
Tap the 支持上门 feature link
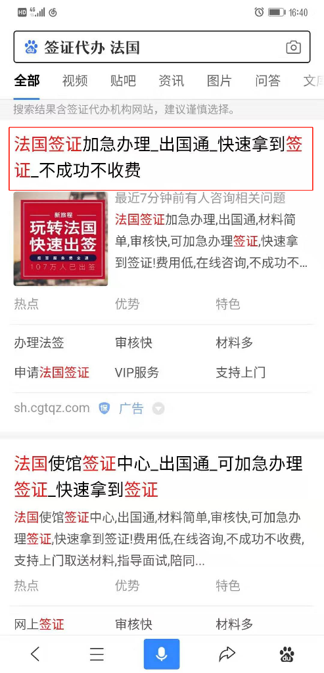pos(241,373)
